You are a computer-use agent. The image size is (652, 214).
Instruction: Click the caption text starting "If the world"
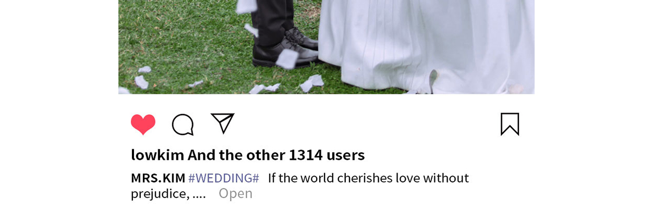300,186
